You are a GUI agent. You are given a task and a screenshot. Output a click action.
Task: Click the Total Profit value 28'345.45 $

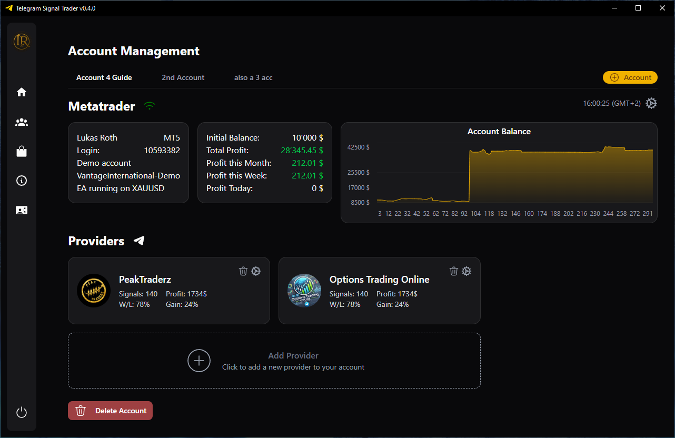pos(302,151)
